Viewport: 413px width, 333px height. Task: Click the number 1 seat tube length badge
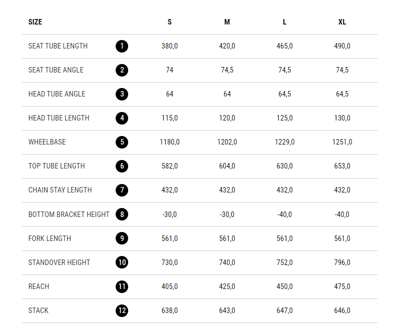pos(122,46)
